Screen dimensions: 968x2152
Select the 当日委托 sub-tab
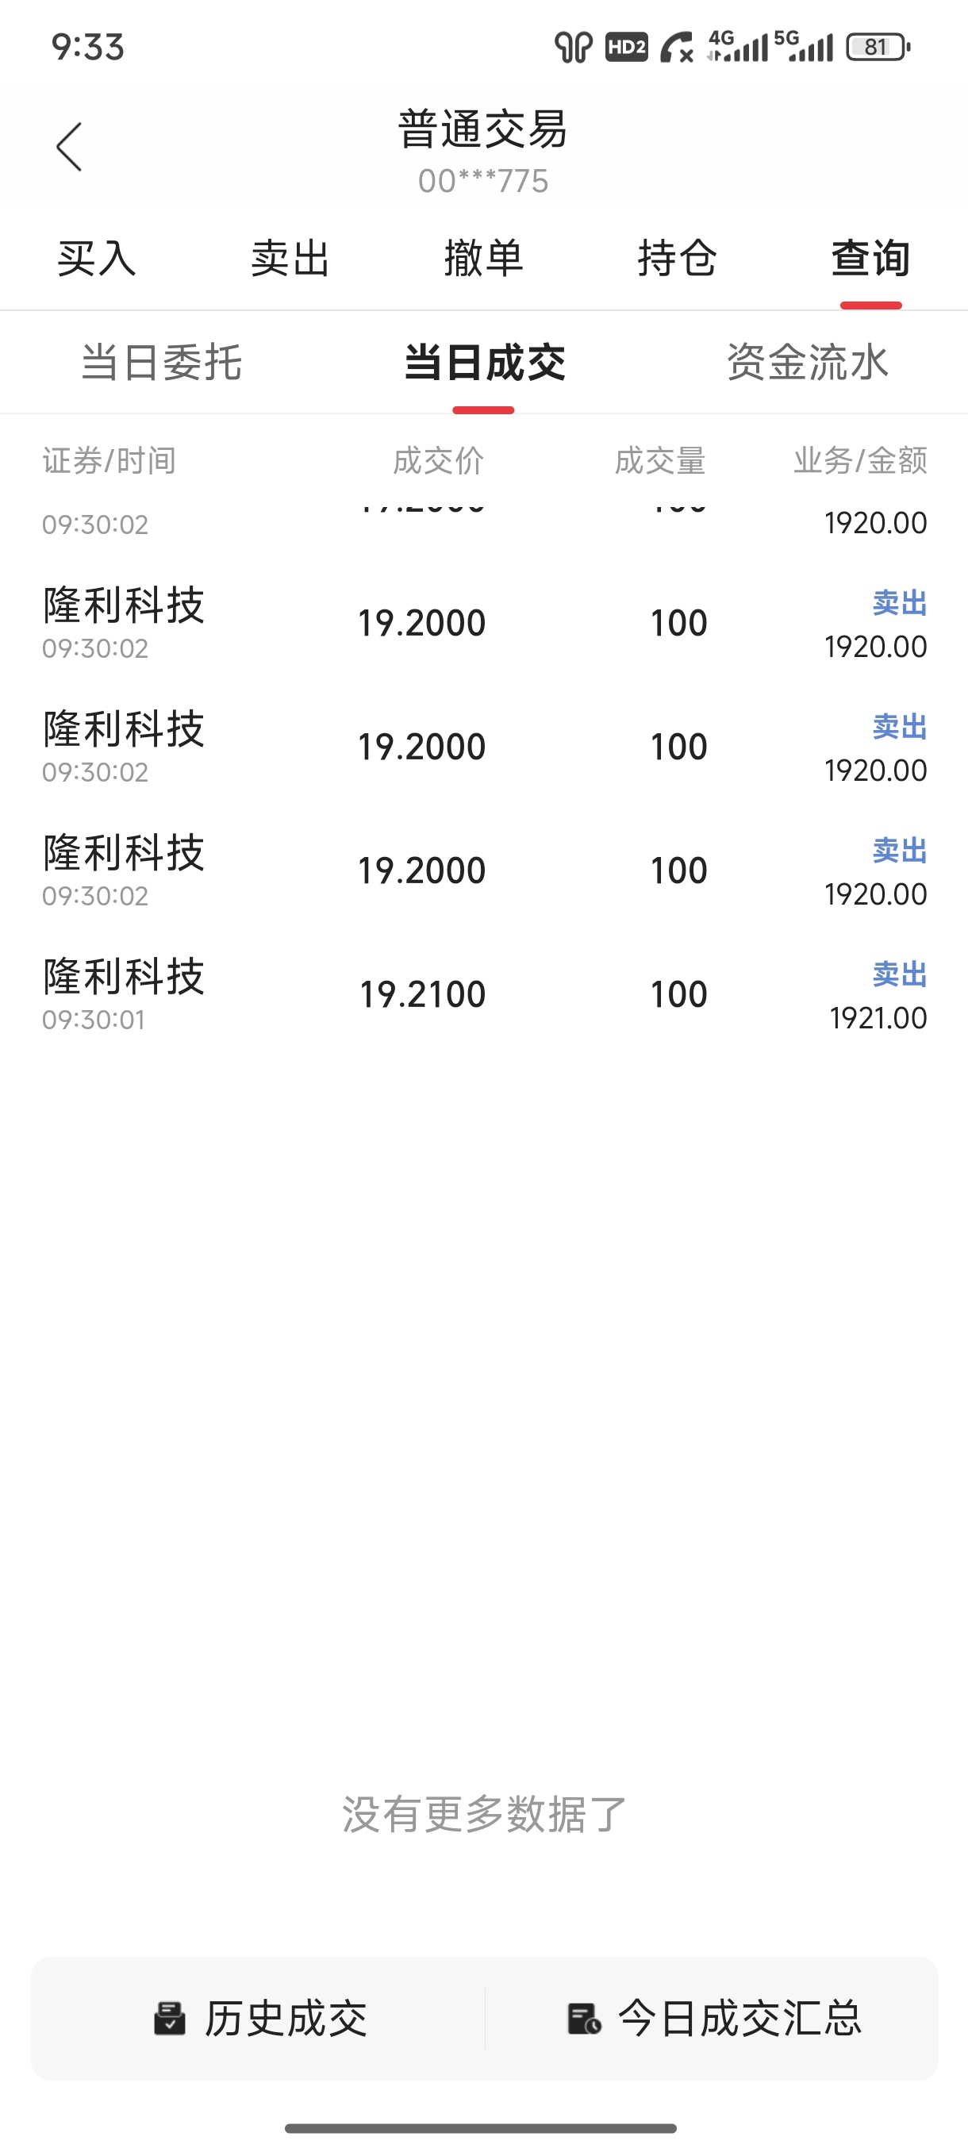click(x=161, y=363)
